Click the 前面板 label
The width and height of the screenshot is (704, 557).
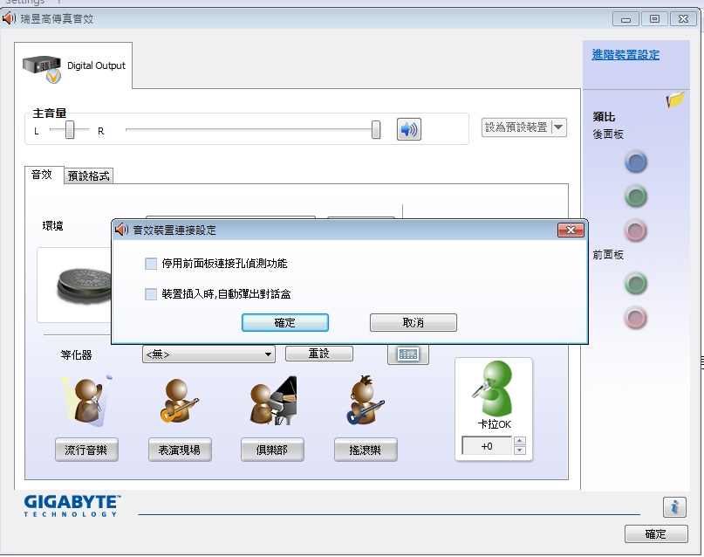click(x=608, y=255)
